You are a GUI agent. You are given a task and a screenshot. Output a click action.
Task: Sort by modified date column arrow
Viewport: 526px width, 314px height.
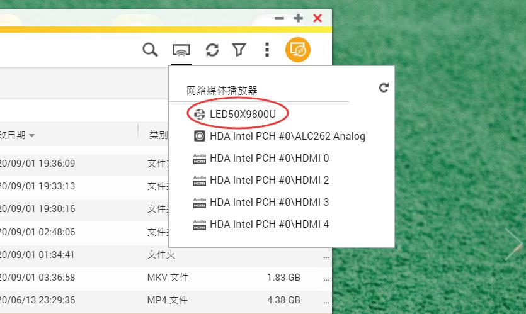(32, 136)
